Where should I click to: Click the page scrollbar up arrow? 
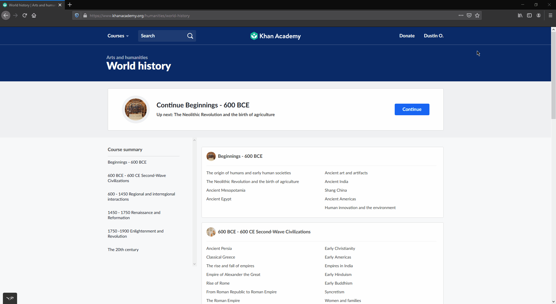553,30
